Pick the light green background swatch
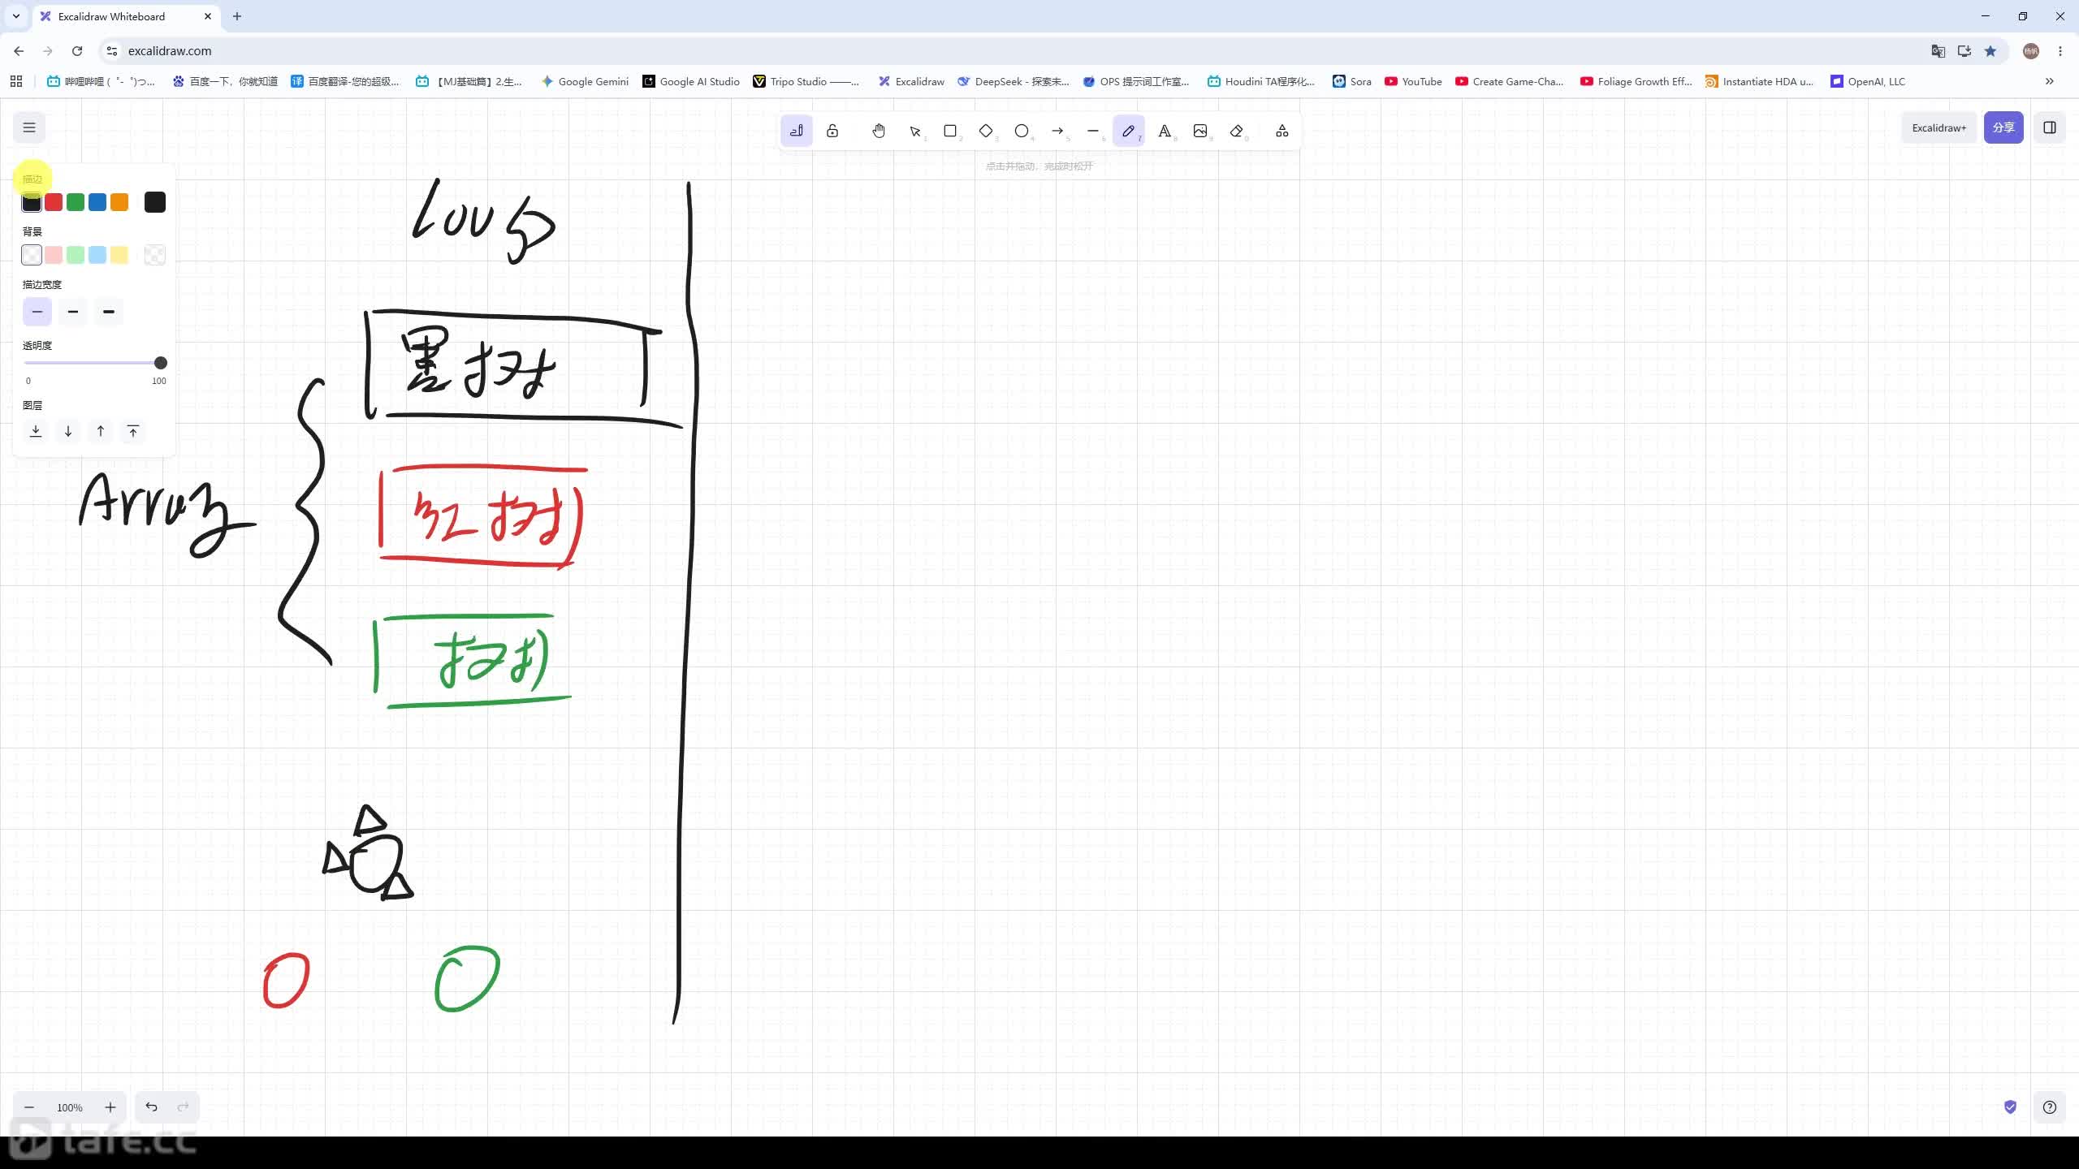The height and width of the screenshot is (1169, 2079). click(x=76, y=255)
